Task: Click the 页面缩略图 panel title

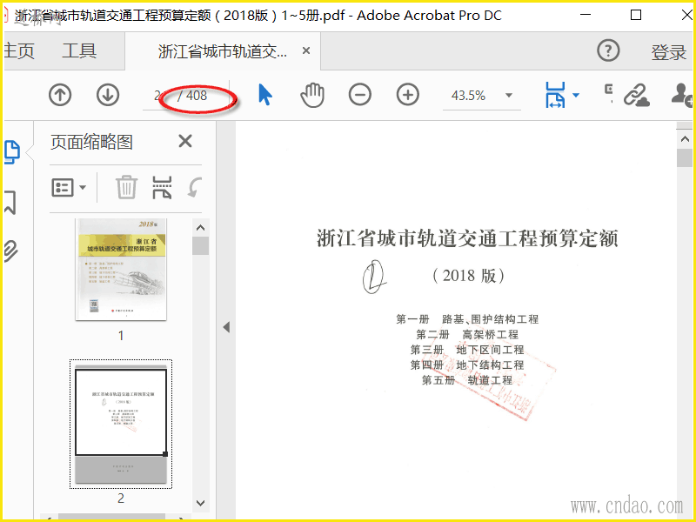Action: pos(92,142)
